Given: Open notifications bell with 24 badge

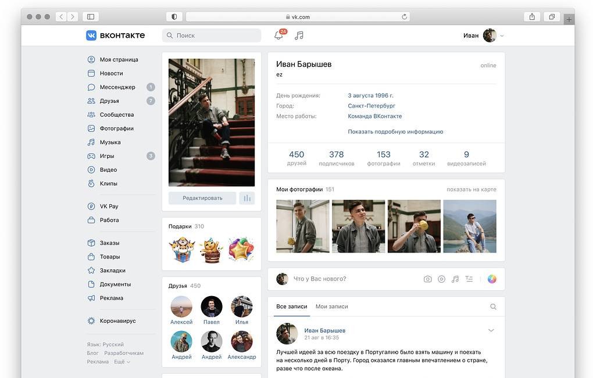Looking at the screenshot, I should [279, 35].
